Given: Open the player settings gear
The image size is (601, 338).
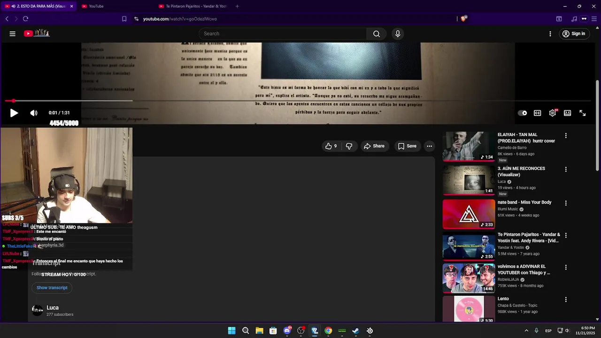Looking at the screenshot, I should point(553,113).
